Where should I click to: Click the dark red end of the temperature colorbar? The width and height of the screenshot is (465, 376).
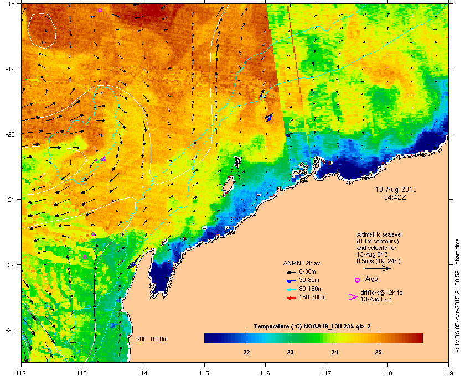pyautogui.click(x=418, y=338)
